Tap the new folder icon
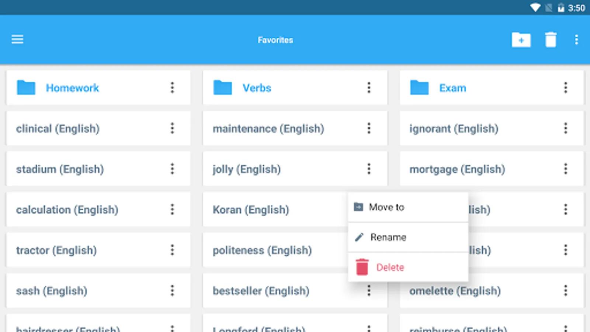This screenshot has height=332, width=590. pyautogui.click(x=521, y=40)
